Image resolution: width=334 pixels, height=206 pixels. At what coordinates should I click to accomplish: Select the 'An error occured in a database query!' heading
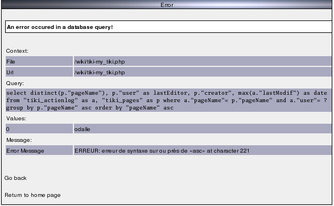(60, 27)
